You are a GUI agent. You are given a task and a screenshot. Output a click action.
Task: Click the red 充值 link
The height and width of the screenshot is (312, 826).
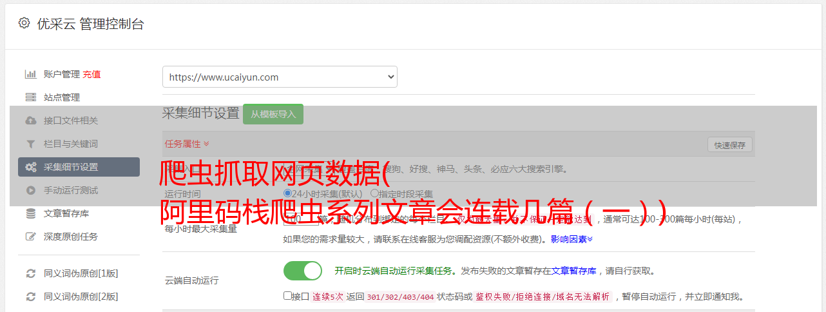tap(91, 74)
